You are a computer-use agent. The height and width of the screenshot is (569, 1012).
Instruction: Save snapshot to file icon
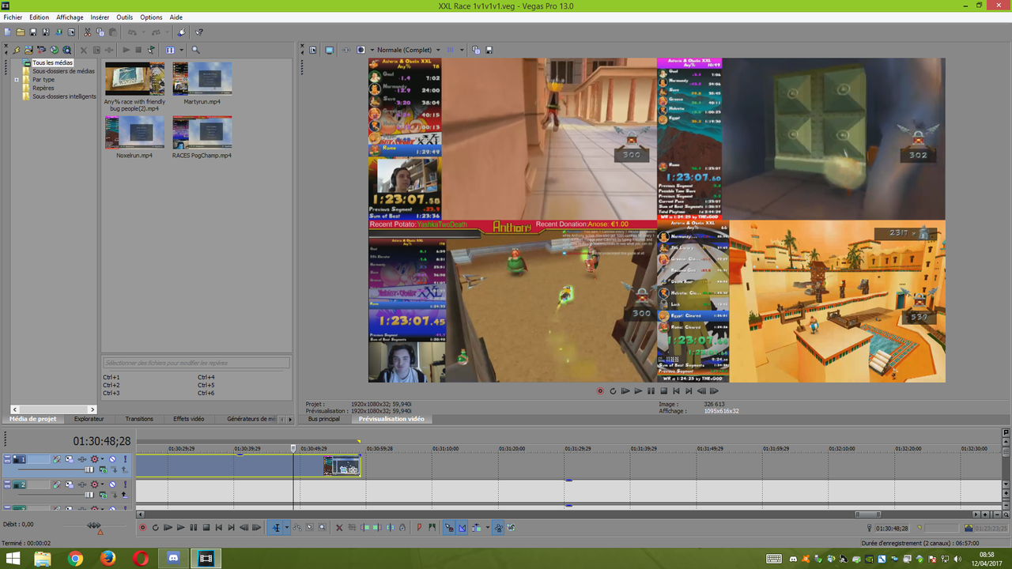click(x=489, y=50)
